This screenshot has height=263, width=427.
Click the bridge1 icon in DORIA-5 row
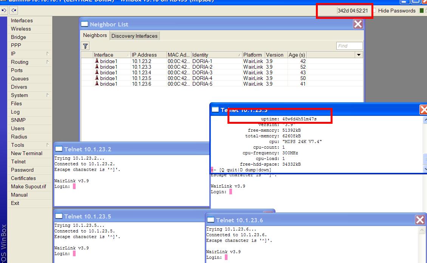pos(97,83)
